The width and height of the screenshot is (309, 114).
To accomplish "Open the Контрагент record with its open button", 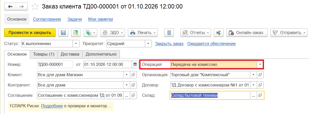I will click(133, 85).
